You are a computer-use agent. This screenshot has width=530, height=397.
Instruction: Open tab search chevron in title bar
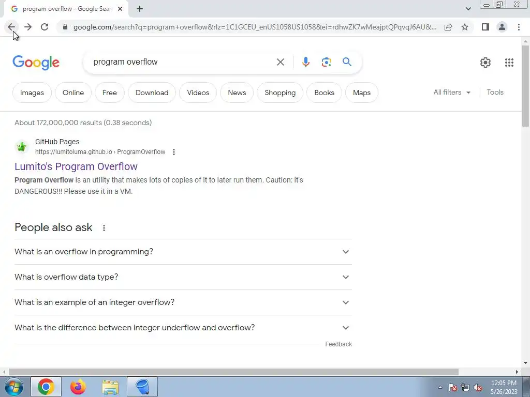point(468,9)
